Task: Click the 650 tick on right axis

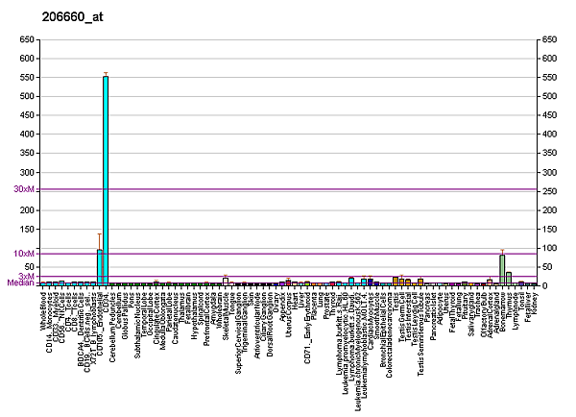Action: click(549, 39)
